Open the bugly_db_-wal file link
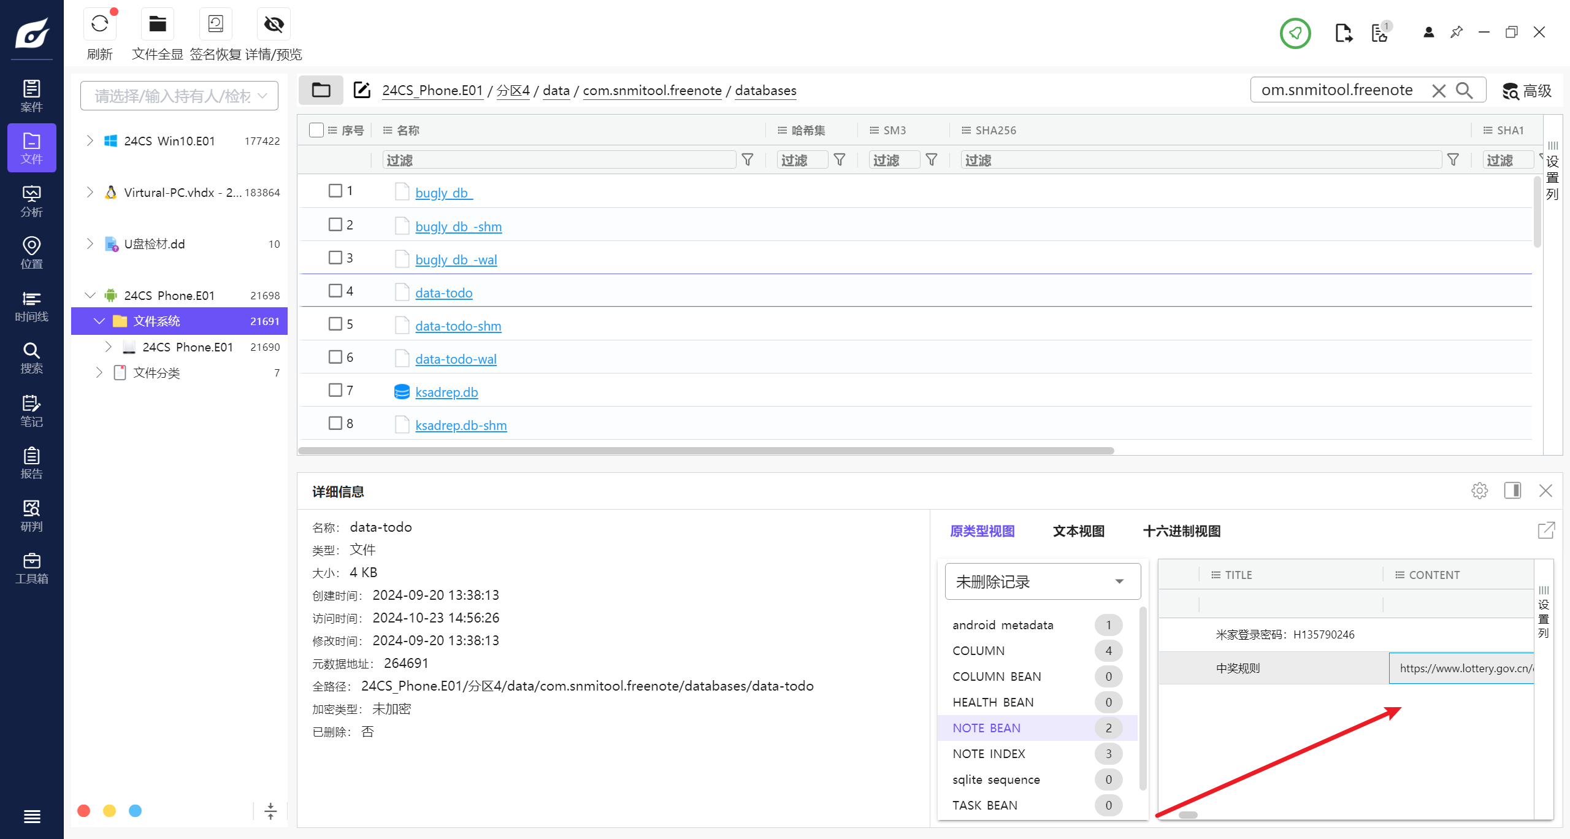This screenshot has height=839, width=1570. coord(456,260)
